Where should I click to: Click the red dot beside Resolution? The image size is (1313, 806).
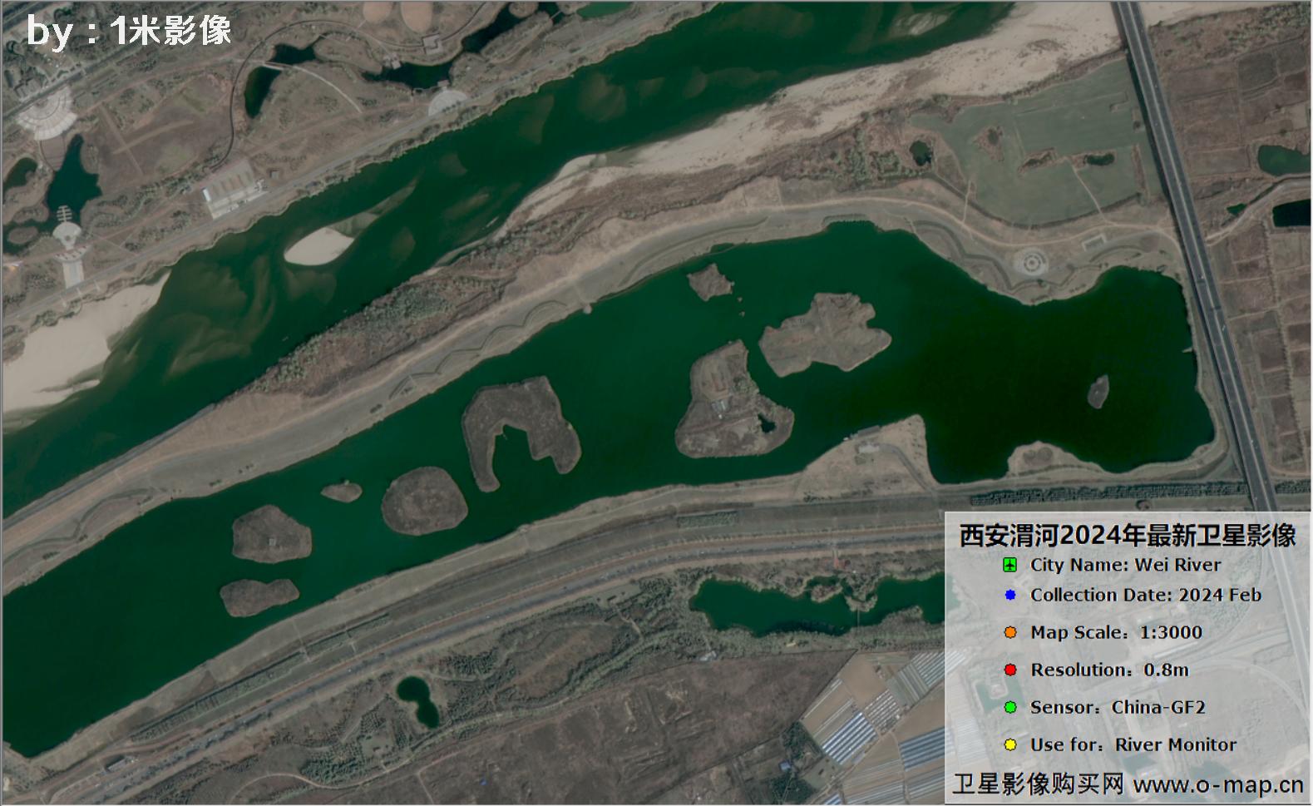[1010, 670]
